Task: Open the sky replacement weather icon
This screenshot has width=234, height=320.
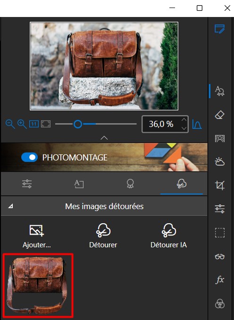Action: click(220, 161)
